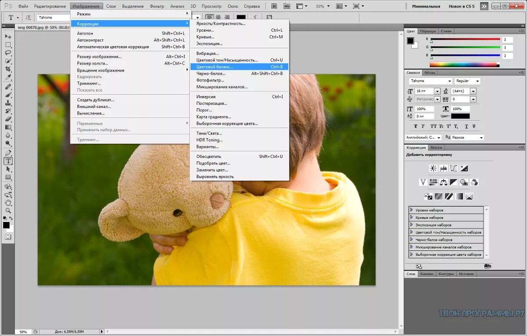Viewport: 527px width, 336px height.
Task: Add a Channel Mixer adjustment icon
Action: click(474, 182)
